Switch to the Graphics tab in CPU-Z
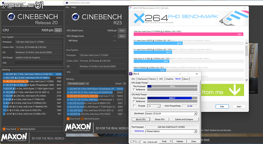This screenshot has width=263, height=144. coord(170,79)
